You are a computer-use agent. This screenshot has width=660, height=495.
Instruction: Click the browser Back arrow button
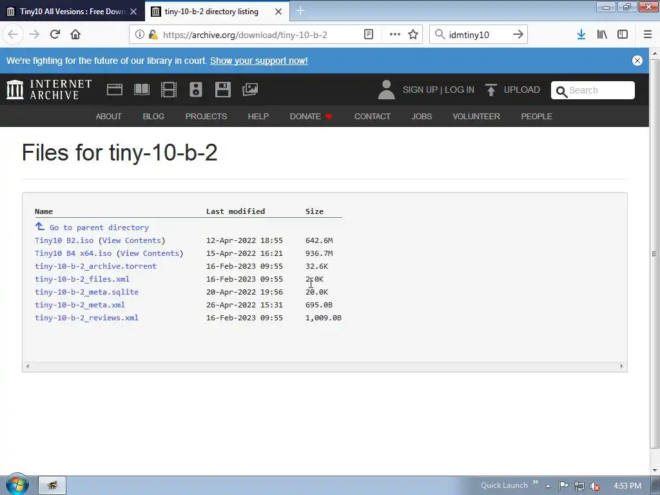click(13, 35)
